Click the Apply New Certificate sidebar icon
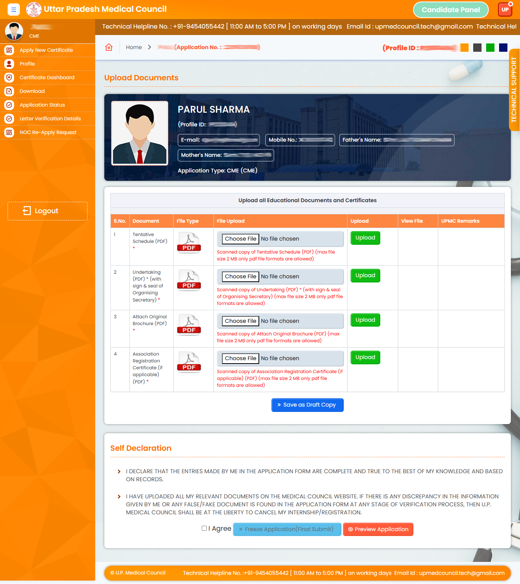Image resolution: width=520 pixels, height=584 pixels. point(9,50)
